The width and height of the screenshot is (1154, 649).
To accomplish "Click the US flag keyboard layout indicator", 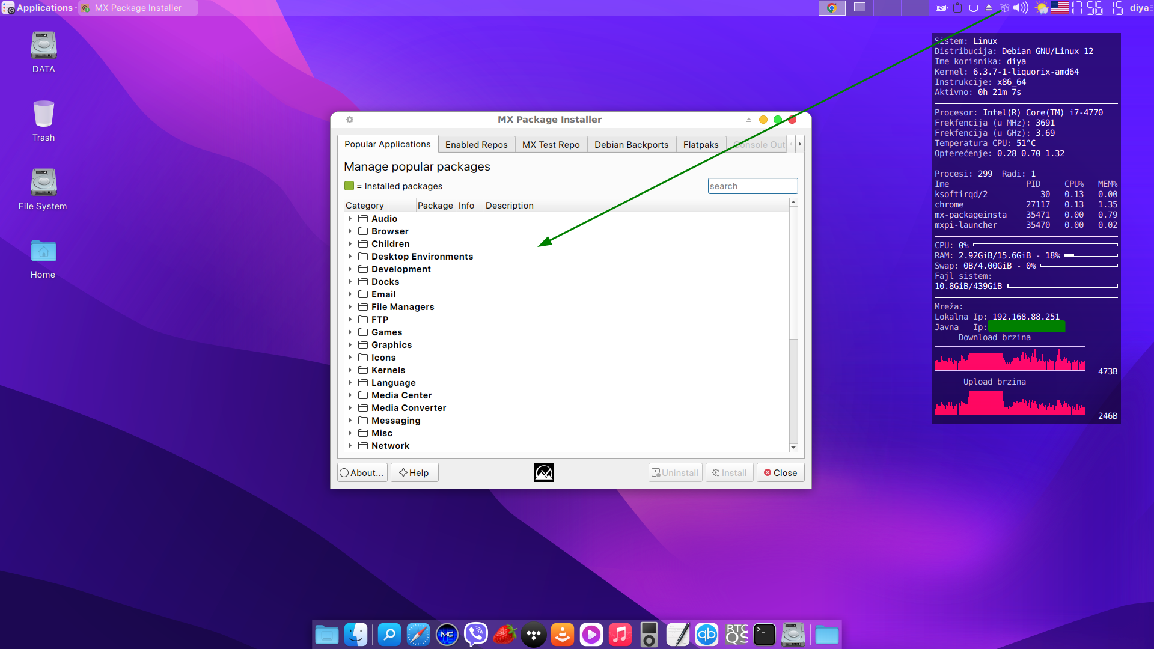I will [x=1060, y=8].
